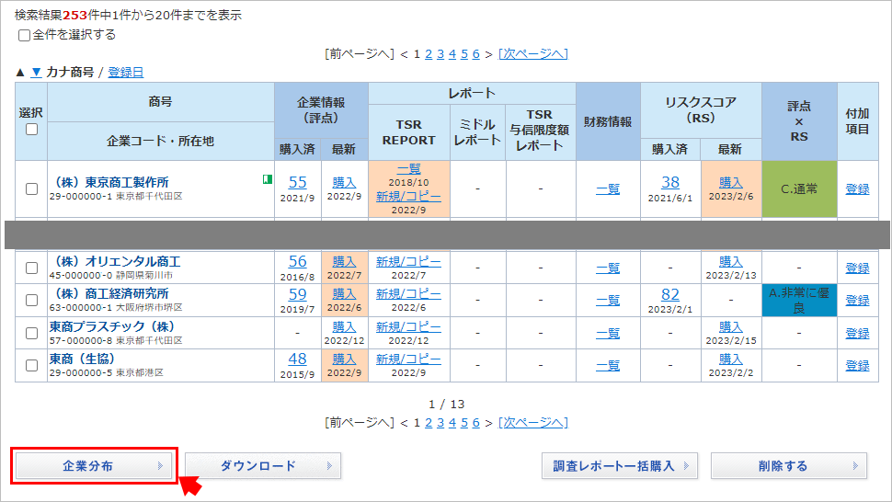Click 登録 for オリエンタル商工 row

pyautogui.click(x=857, y=268)
